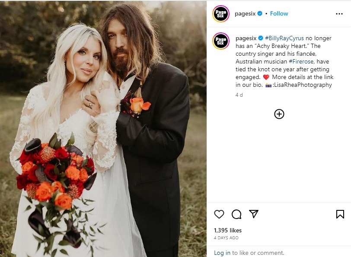The height and width of the screenshot is (257, 351).
Task: Like the post with the heart icon
Action: [x=219, y=214]
